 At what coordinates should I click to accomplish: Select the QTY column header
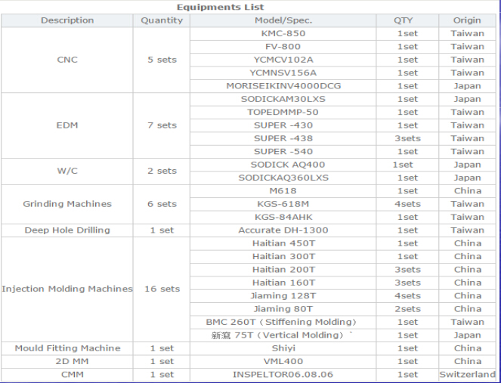point(407,20)
